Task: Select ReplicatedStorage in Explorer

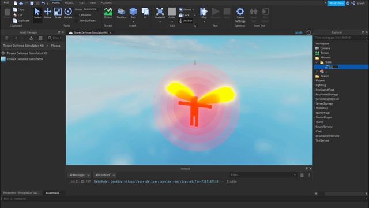Action: pyautogui.click(x=327, y=94)
